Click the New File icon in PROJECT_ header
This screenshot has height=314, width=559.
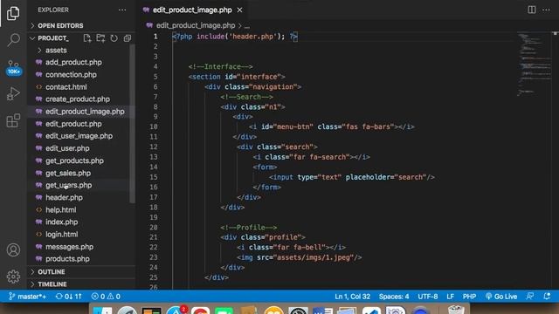click(87, 38)
